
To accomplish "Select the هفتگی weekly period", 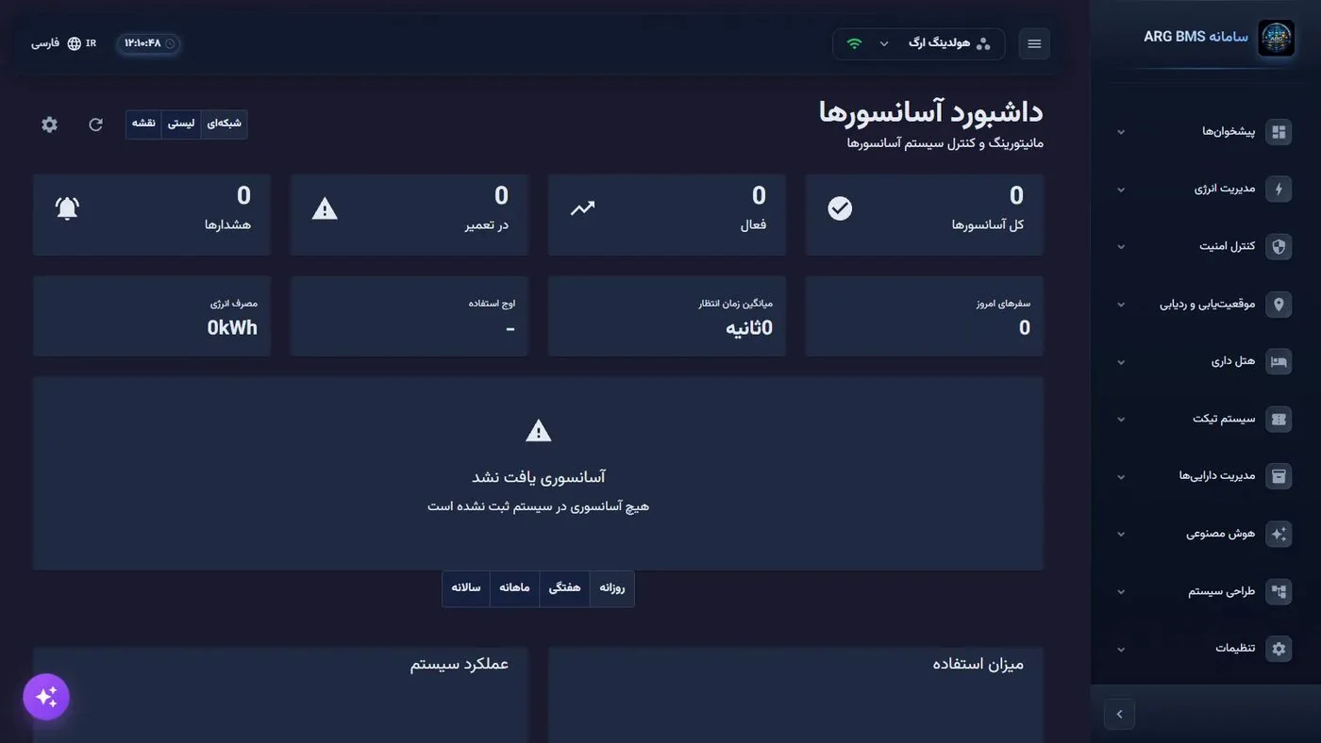I will pos(564,587).
